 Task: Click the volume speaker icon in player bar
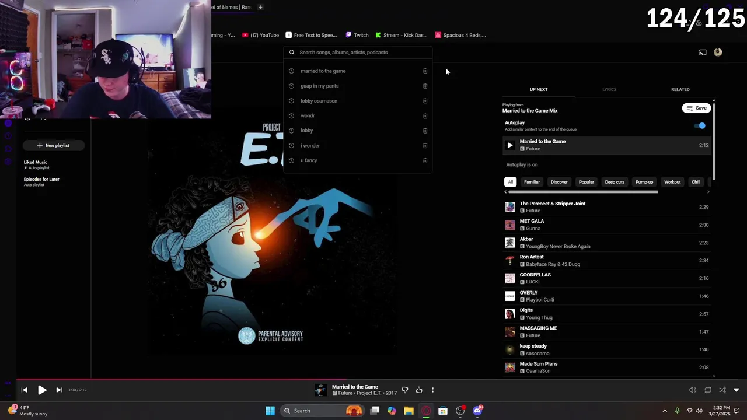pyautogui.click(x=693, y=390)
